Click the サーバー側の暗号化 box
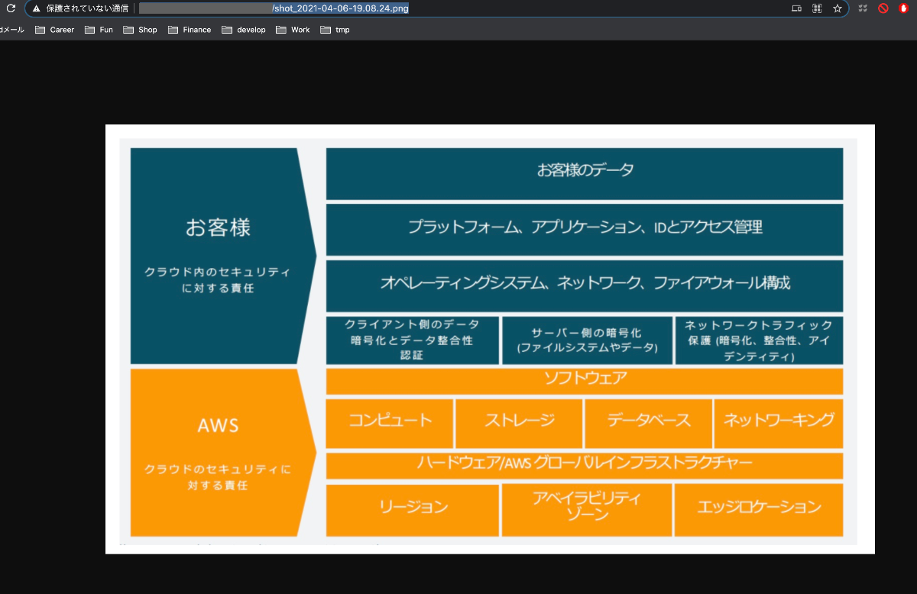917x594 pixels. [587, 341]
